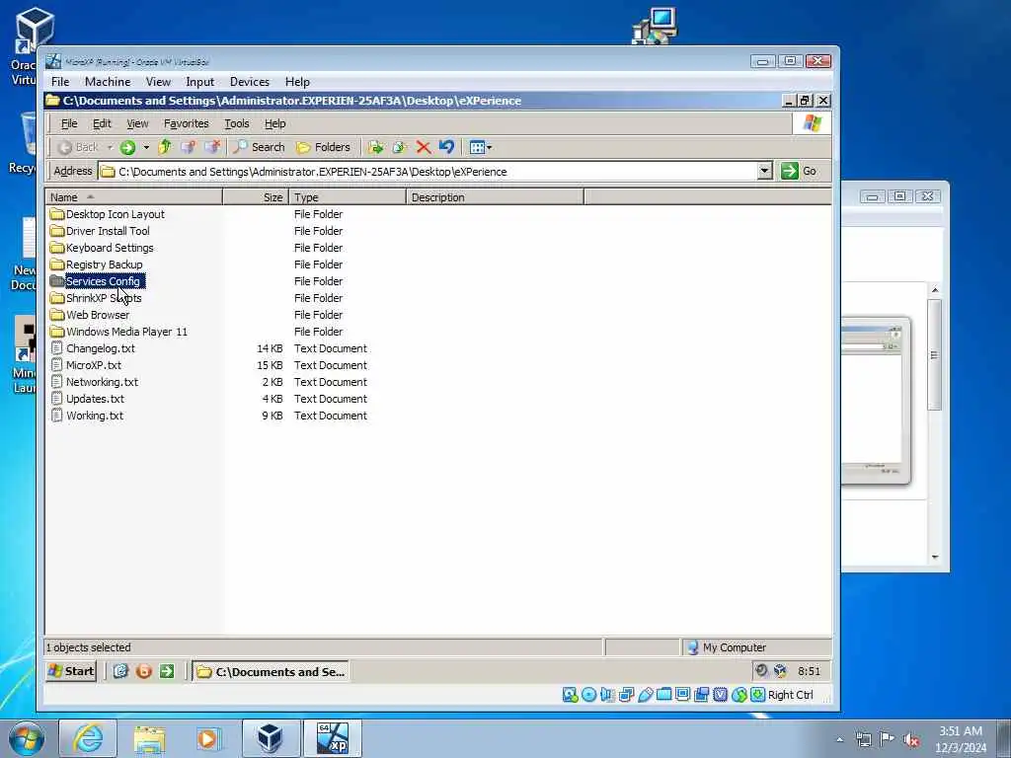The image size is (1011, 758).
Task: Select the Networking.txt file
Action: pos(94,382)
